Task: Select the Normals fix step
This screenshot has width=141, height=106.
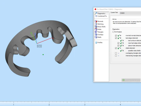Action: pyautogui.click(x=99, y=21)
